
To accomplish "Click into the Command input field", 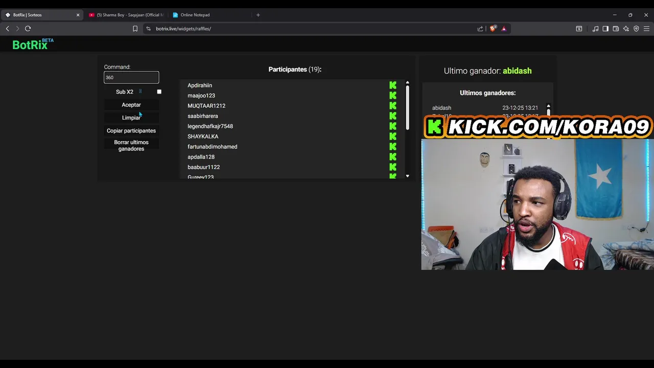I will [x=131, y=77].
